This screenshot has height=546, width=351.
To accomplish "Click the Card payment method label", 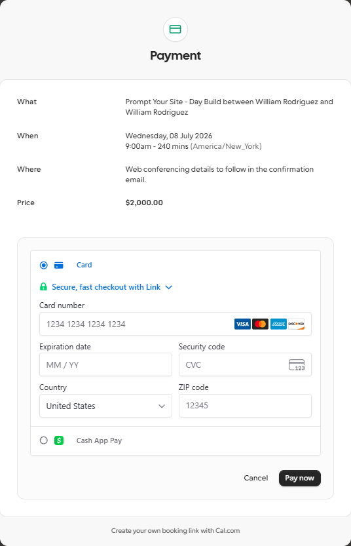I will (x=84, y=265).
